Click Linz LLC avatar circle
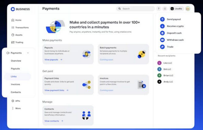 159,63
